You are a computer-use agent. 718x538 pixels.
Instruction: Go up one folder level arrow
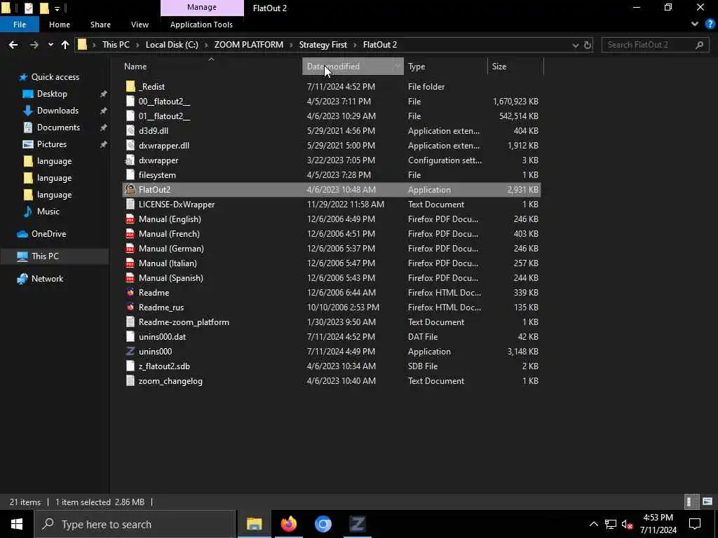click(x=65, y=45)
